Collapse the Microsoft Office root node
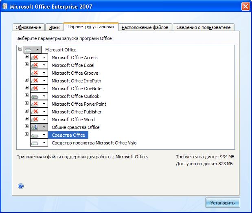 20,49
